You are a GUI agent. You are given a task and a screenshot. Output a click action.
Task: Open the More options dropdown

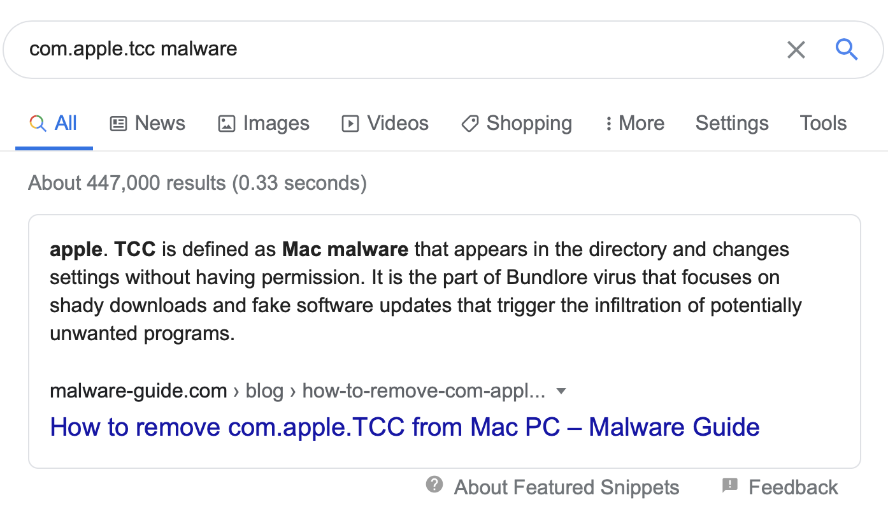(634, 124)
